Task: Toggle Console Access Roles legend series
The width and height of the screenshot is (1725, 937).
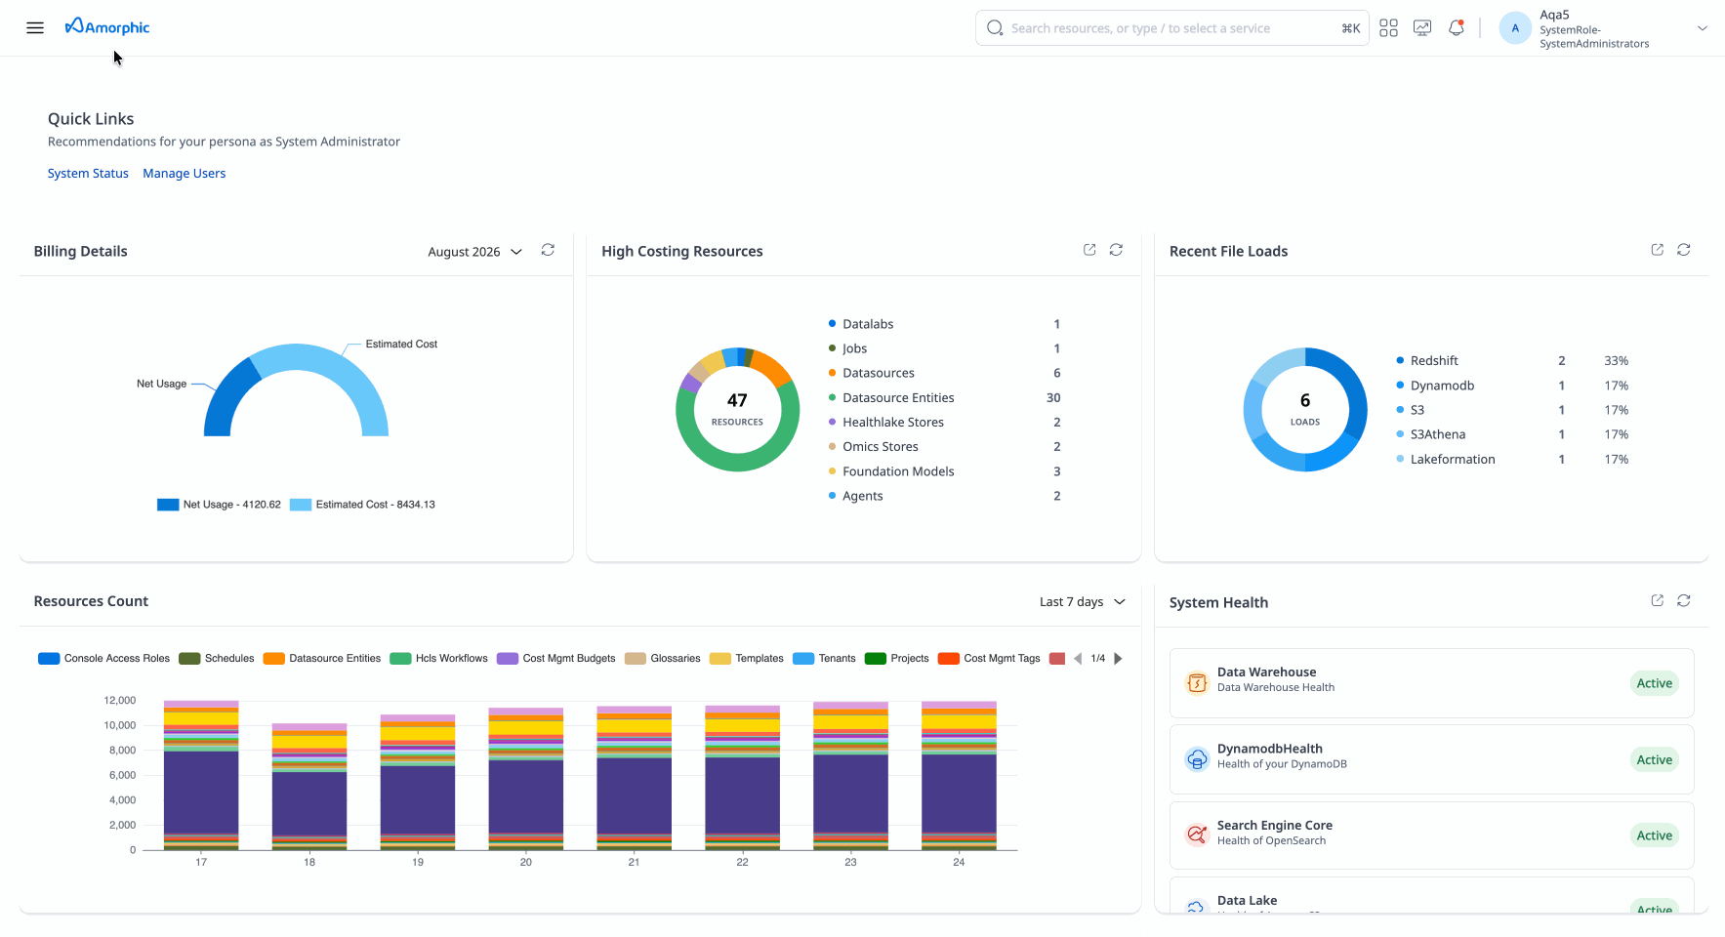Action: (x=103, y=659)
